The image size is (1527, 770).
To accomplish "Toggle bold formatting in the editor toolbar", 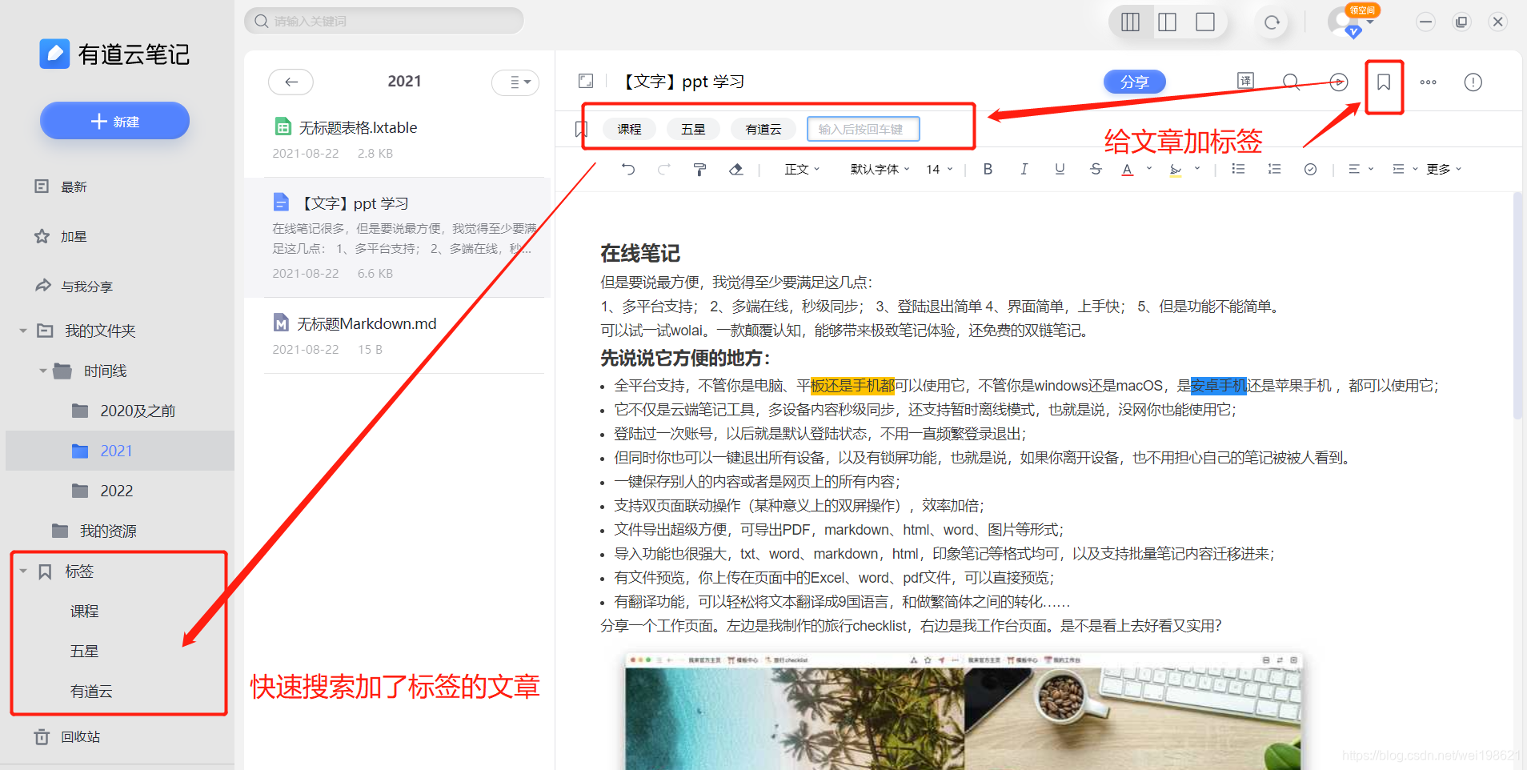I will pos(988,169).
